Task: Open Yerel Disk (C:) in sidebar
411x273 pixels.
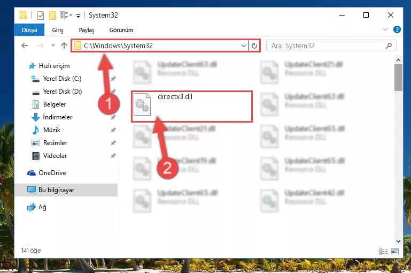Action: [x=62, y=79]
